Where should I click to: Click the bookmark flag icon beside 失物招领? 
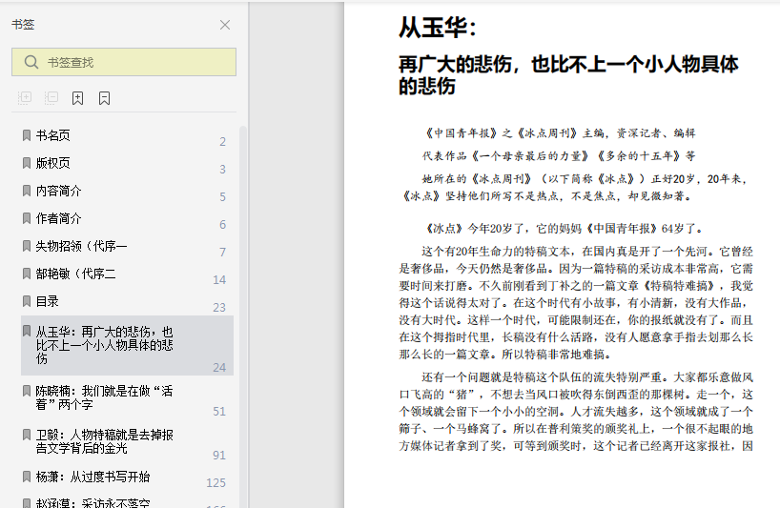pos(27,246)
